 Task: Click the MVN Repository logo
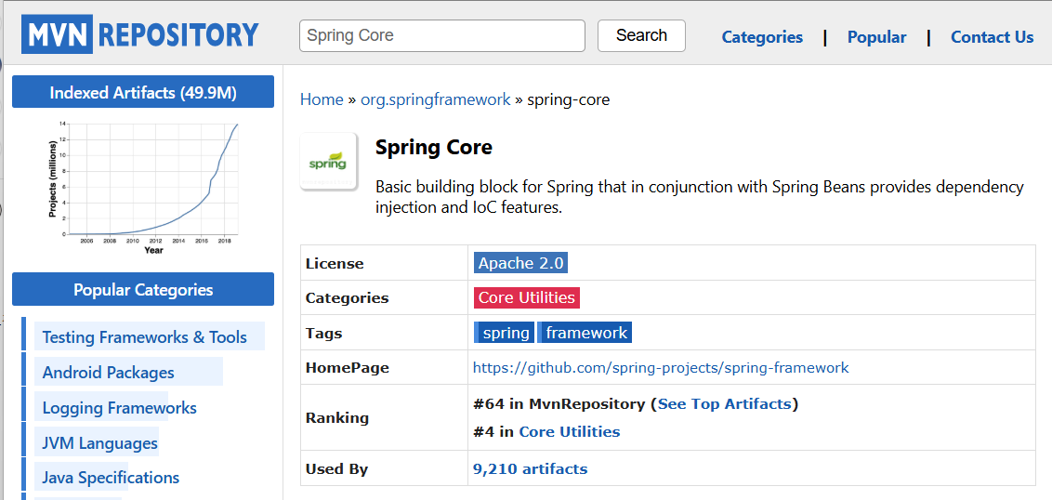click(x=142, y=35)
